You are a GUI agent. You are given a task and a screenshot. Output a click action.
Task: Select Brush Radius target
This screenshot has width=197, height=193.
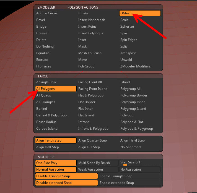[x=46, y=122]
